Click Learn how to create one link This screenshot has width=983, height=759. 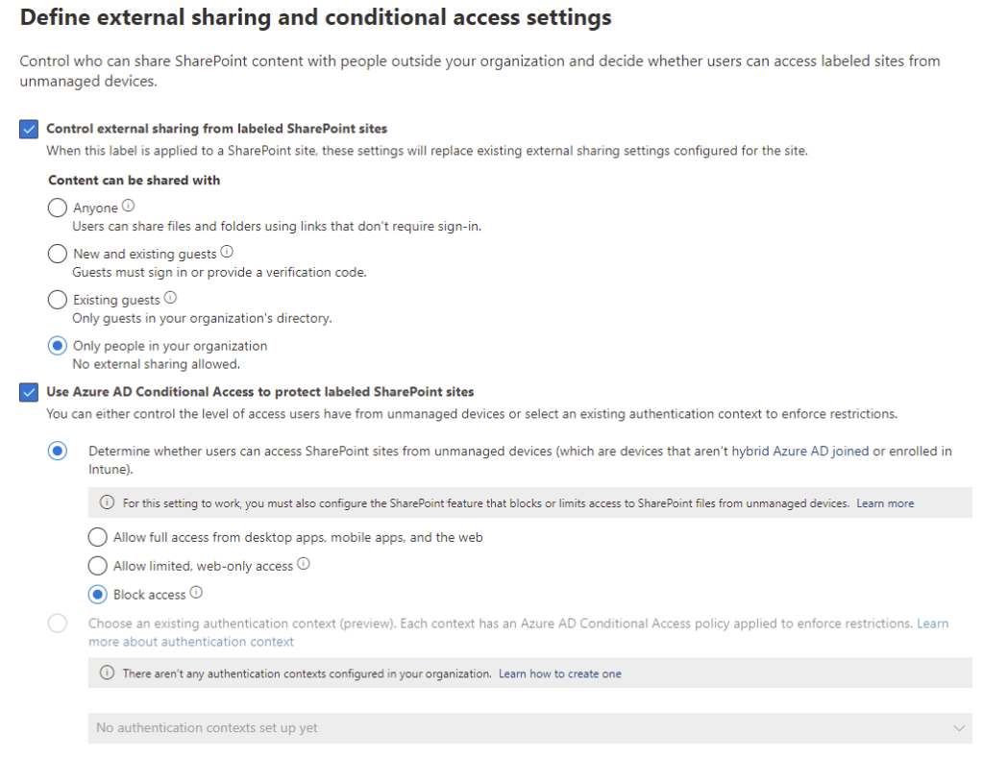(560, 674)
